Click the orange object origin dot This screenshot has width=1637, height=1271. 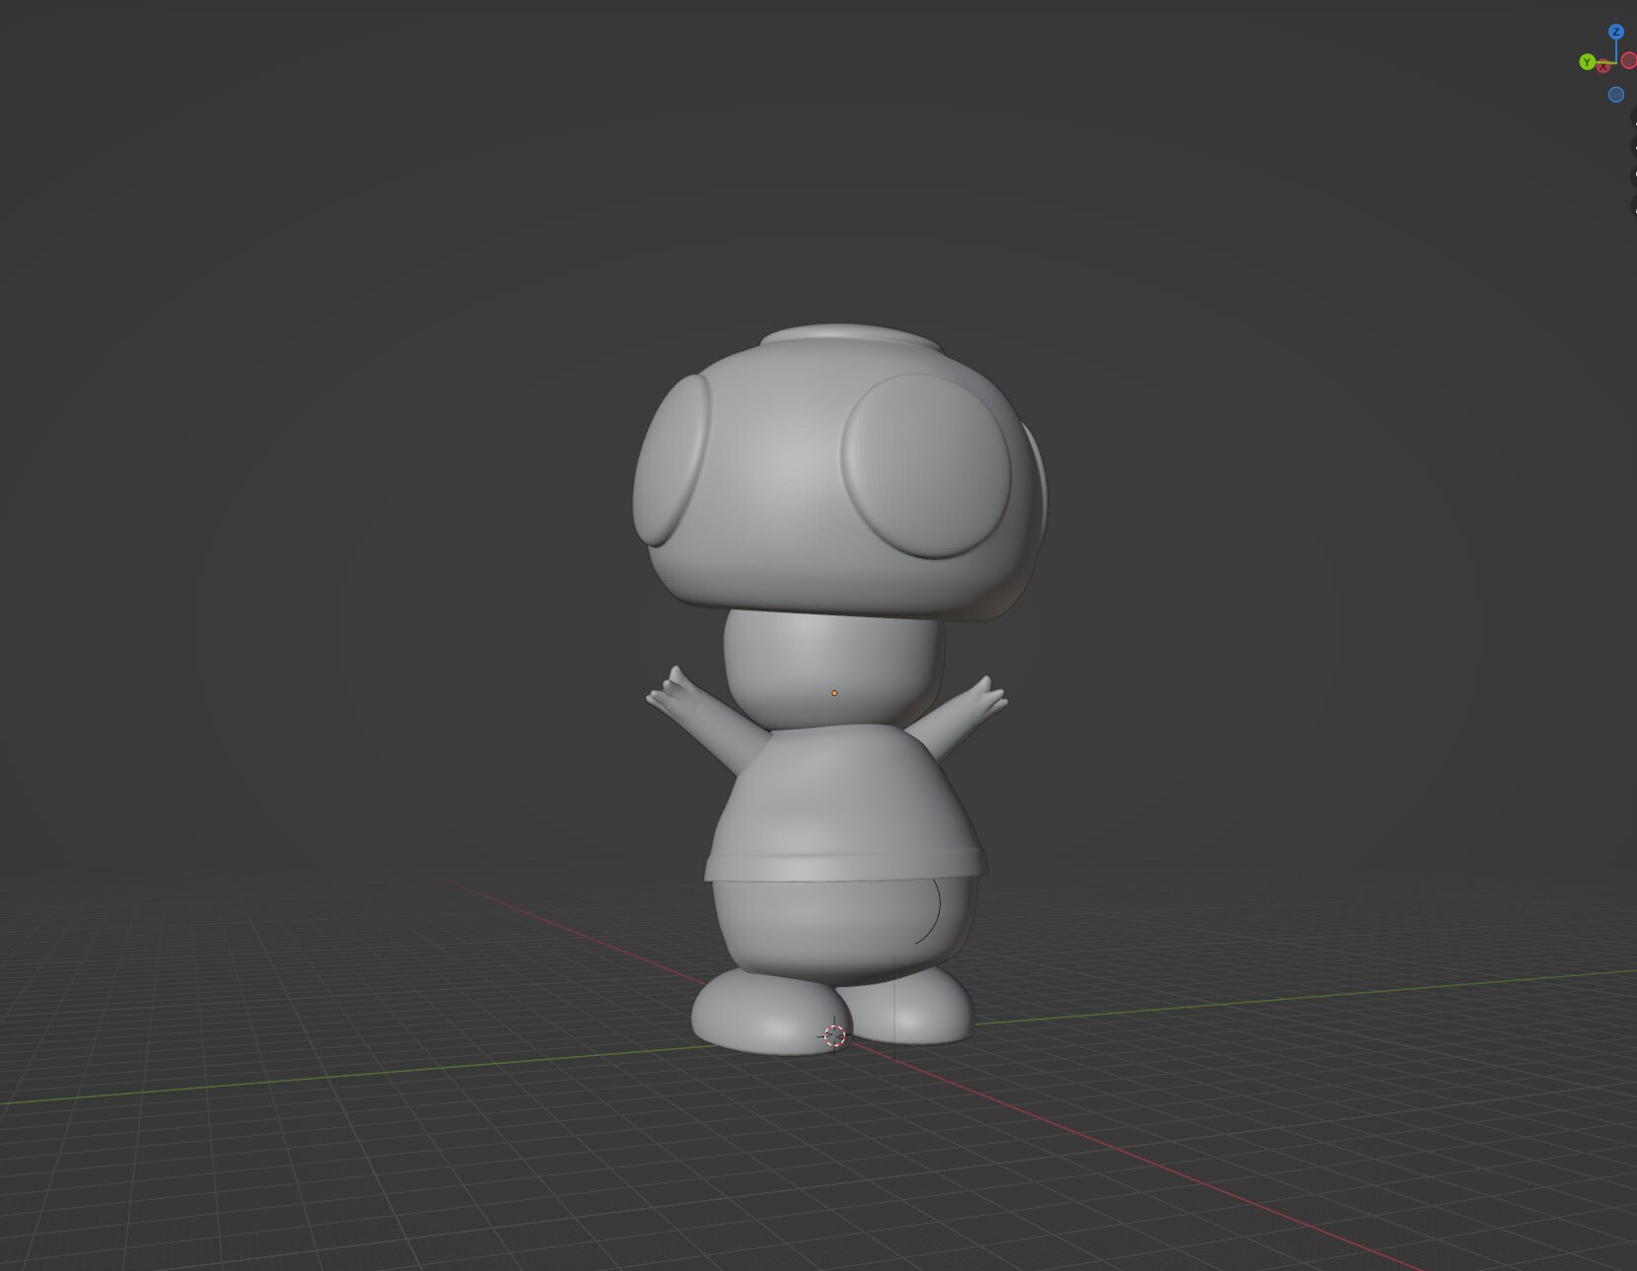point(834,693)
